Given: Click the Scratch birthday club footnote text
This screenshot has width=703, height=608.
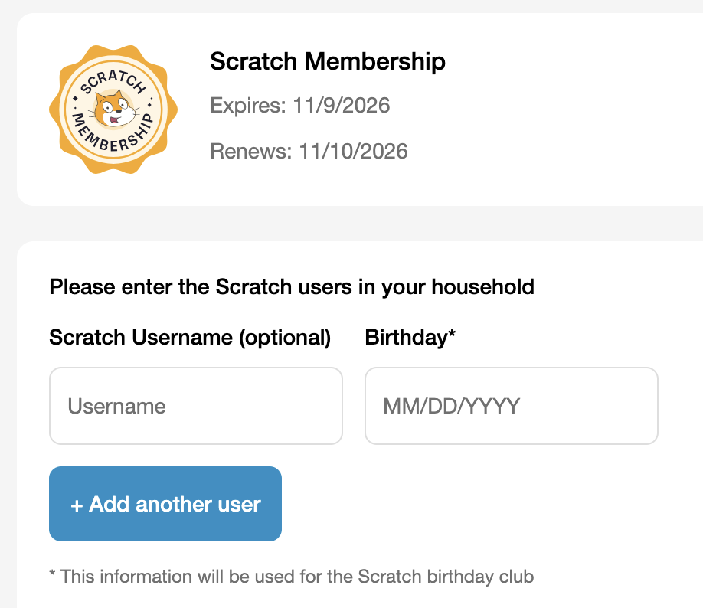Looking at the screenshot, I should 296,576.
